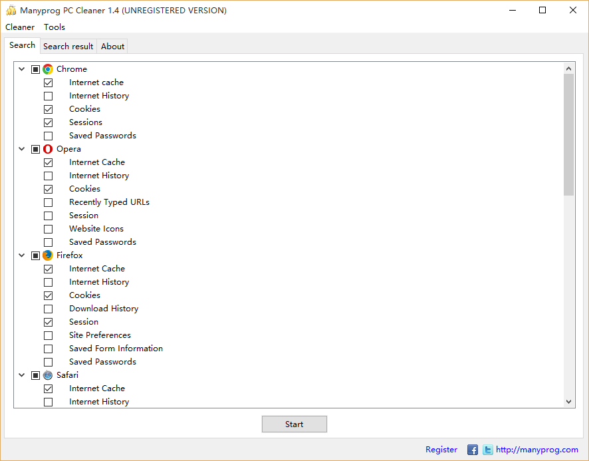
Task: Open the Twitter icon link
Action: tap(487, 450)
